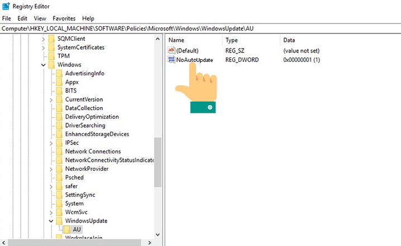Image resolution: width=401 pixels, height=246 pixels.
Task: Expand the CurrentVersion key
Action: click(51, 100)
